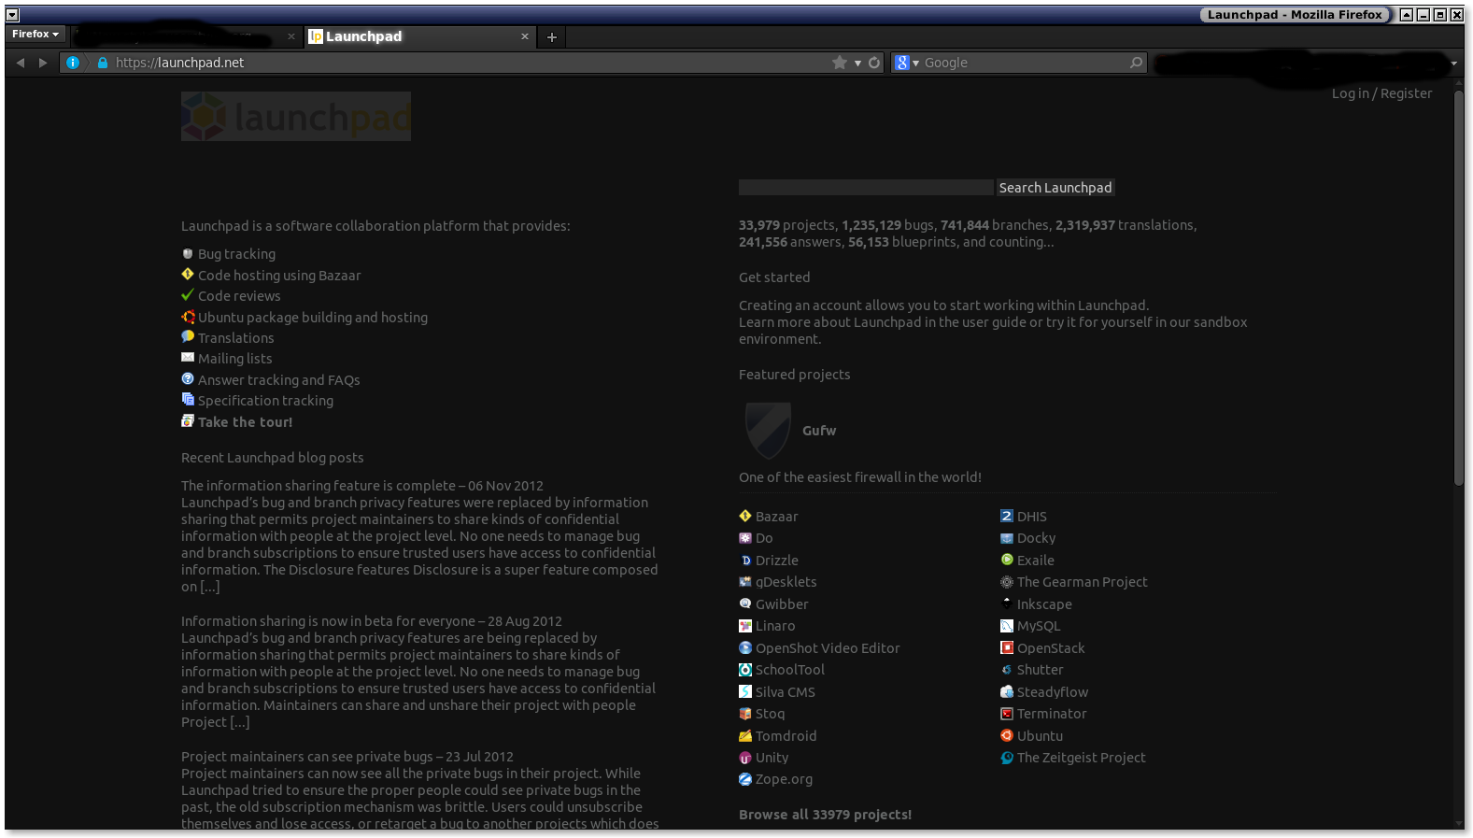Focus the Launchpad search text field
Screen dimensions: 1473x838
[x=866, y=188]
